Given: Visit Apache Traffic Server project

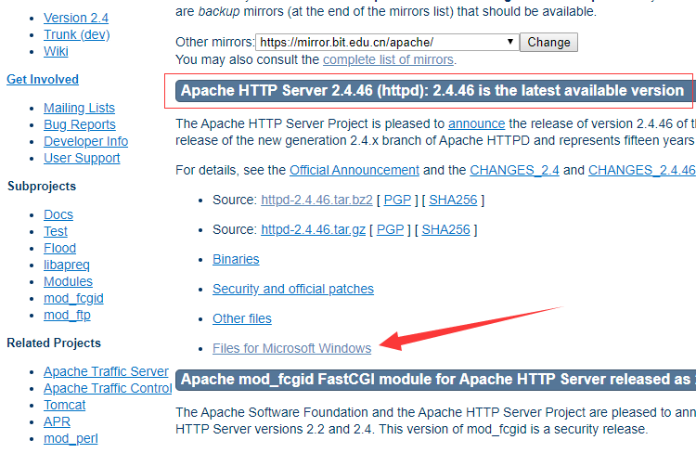Looking at the screenshot, I should tap(106, 371).
